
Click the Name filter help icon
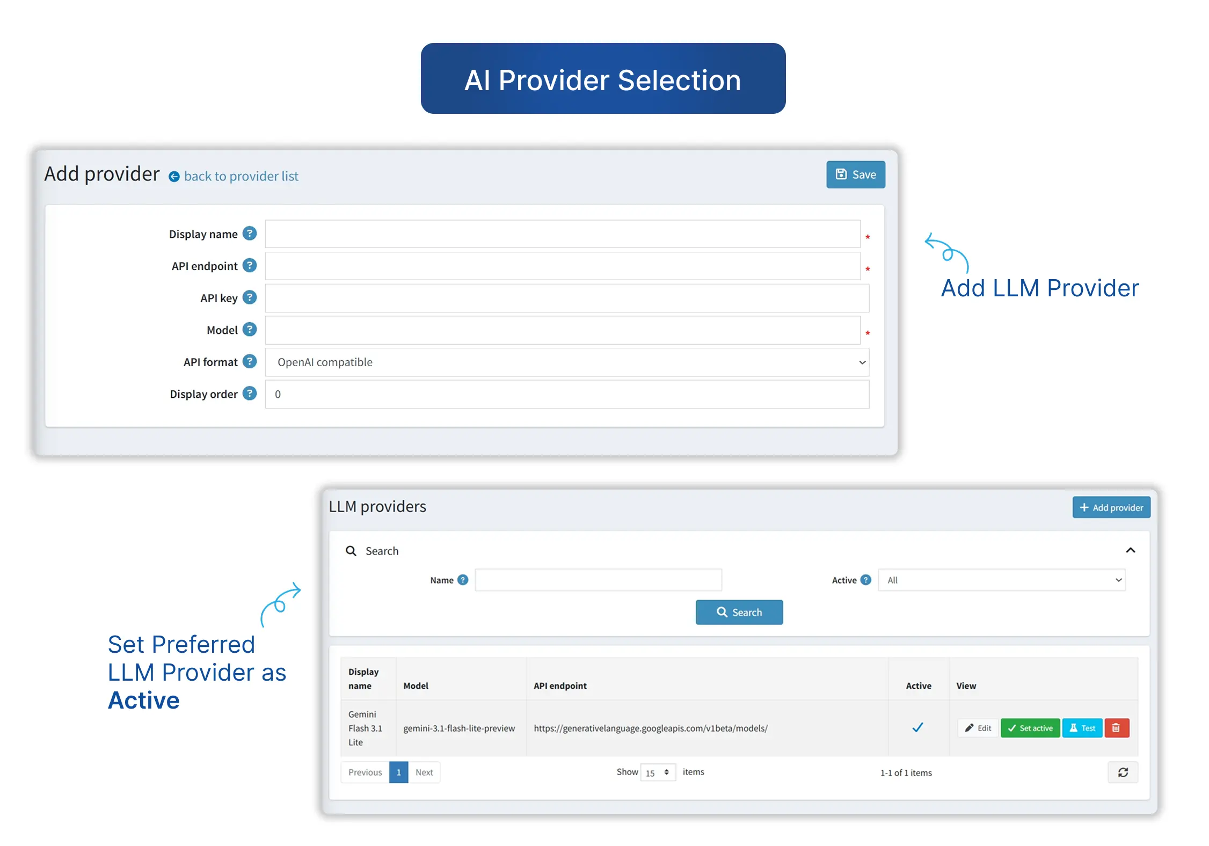pos(463,580)
